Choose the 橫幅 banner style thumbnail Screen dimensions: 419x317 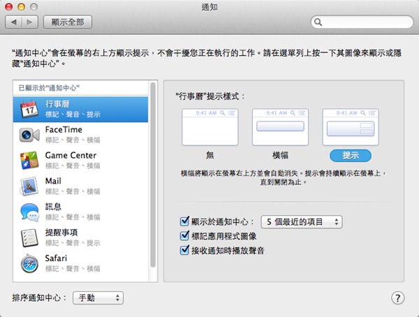(x=280, y=127)
